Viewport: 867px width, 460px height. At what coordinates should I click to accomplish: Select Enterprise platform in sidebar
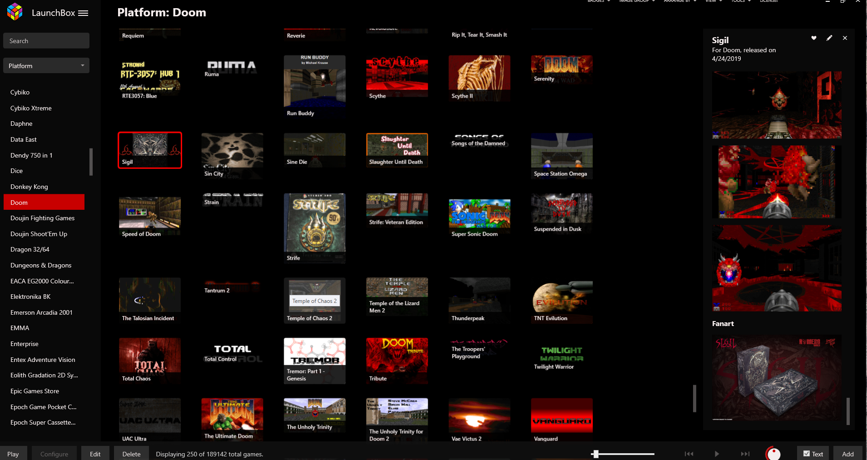coord(44,344)
